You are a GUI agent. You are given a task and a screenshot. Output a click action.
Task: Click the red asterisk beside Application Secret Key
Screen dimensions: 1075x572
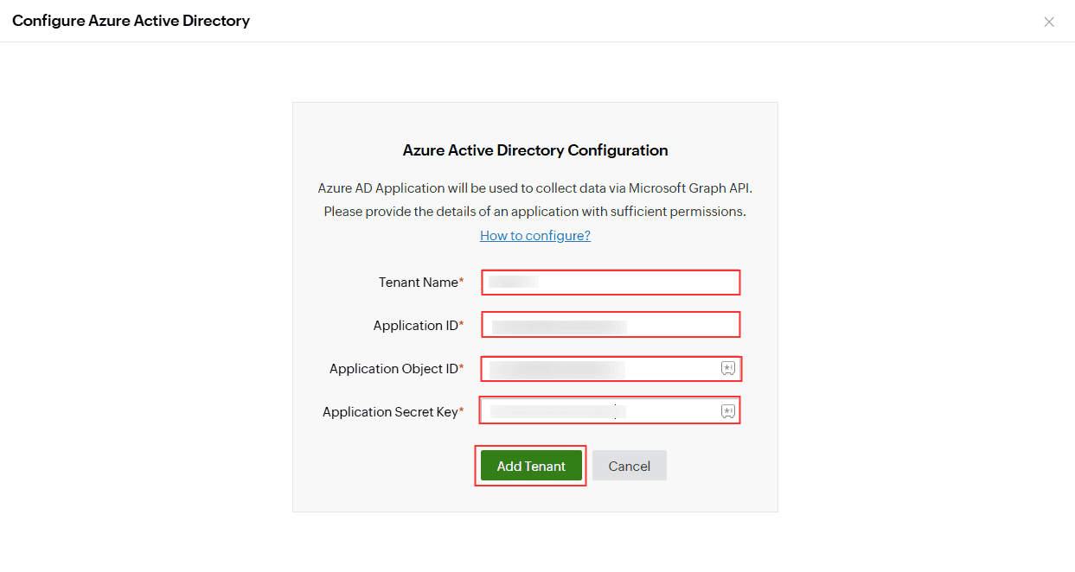tap(462, 411)
